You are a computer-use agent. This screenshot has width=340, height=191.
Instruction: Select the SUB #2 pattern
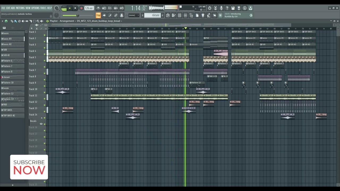[x=12, y=55]
